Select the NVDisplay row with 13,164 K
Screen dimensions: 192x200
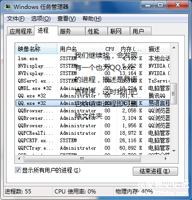93,73
